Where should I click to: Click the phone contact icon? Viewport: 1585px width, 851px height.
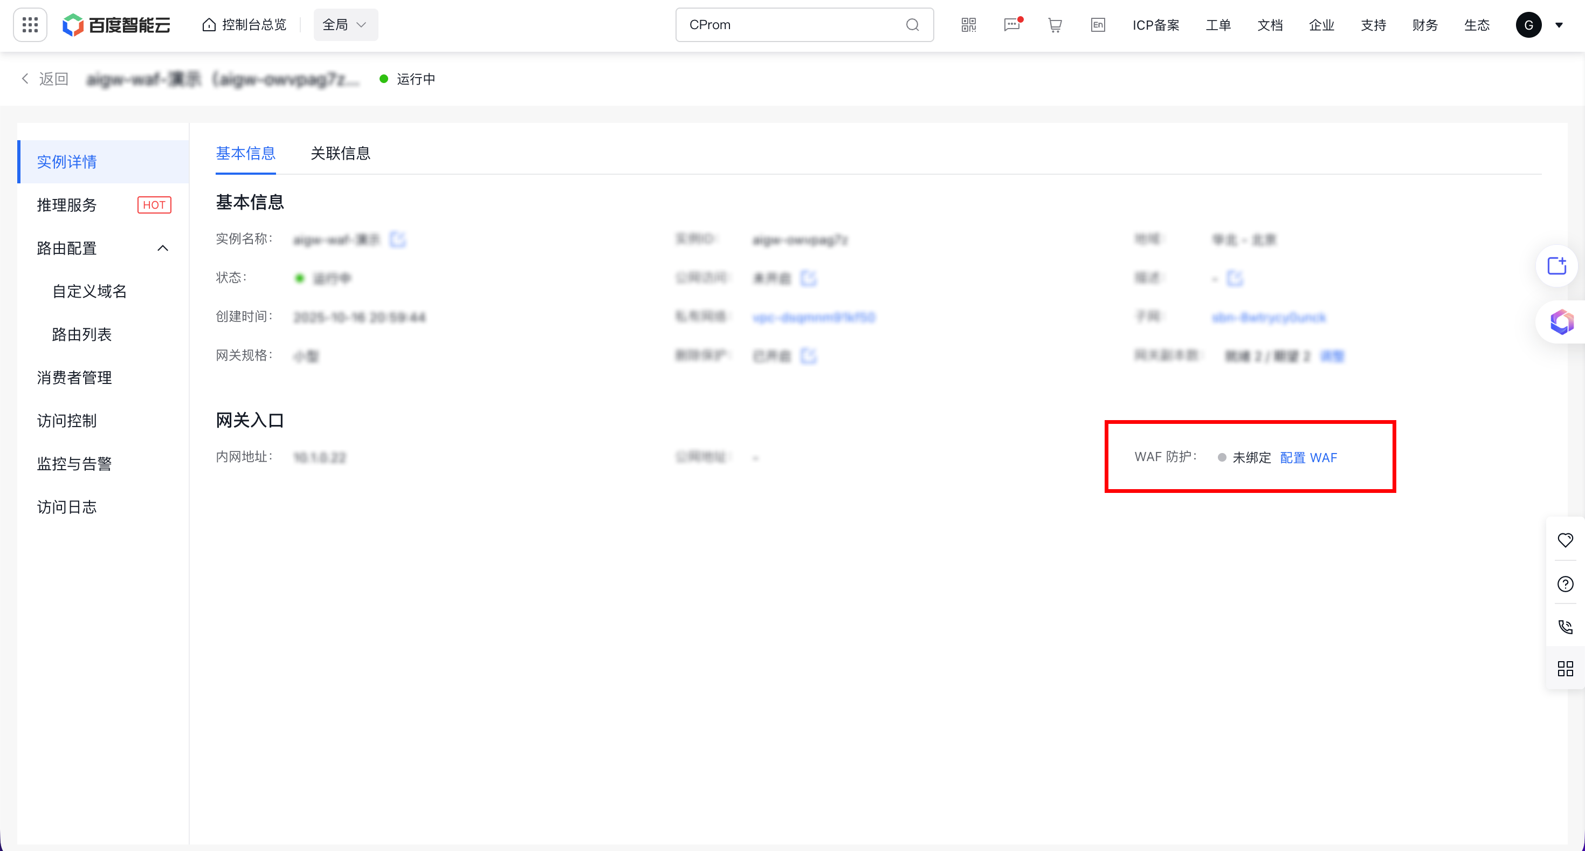tap(1565, 627)
